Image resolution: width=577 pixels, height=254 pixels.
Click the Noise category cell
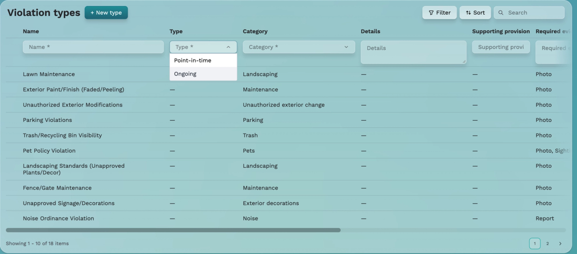[250, 218]
